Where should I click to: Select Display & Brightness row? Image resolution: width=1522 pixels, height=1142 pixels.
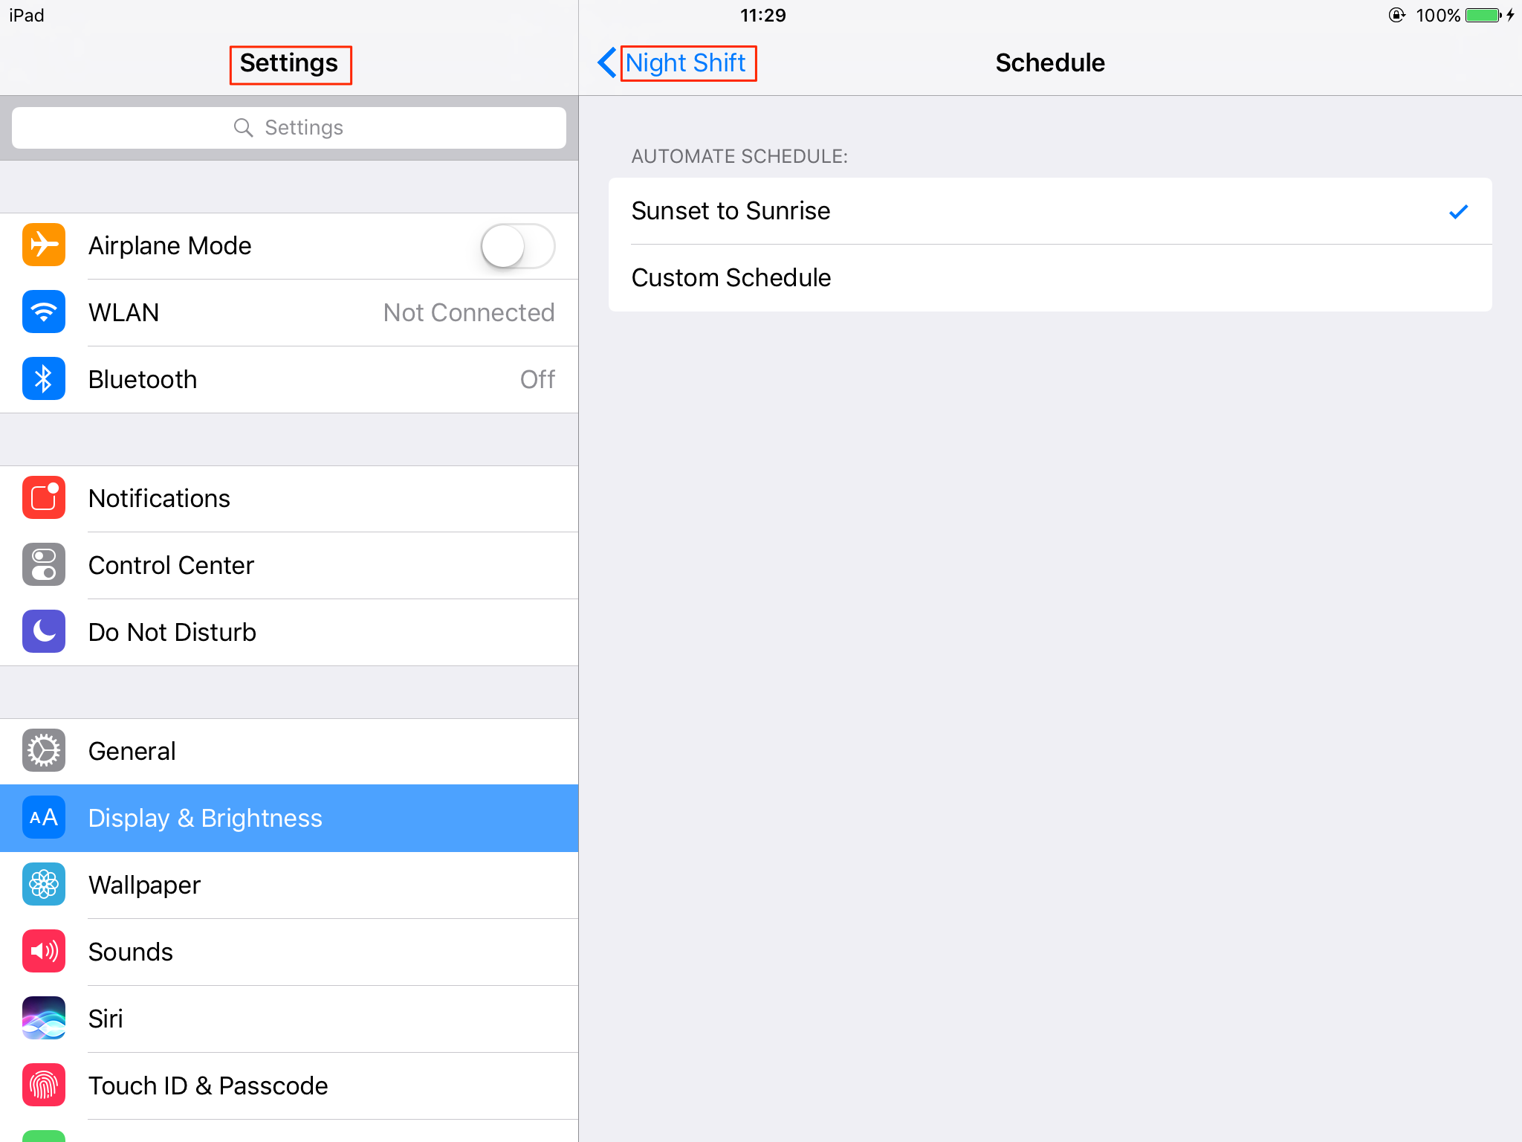pos(289,818)
